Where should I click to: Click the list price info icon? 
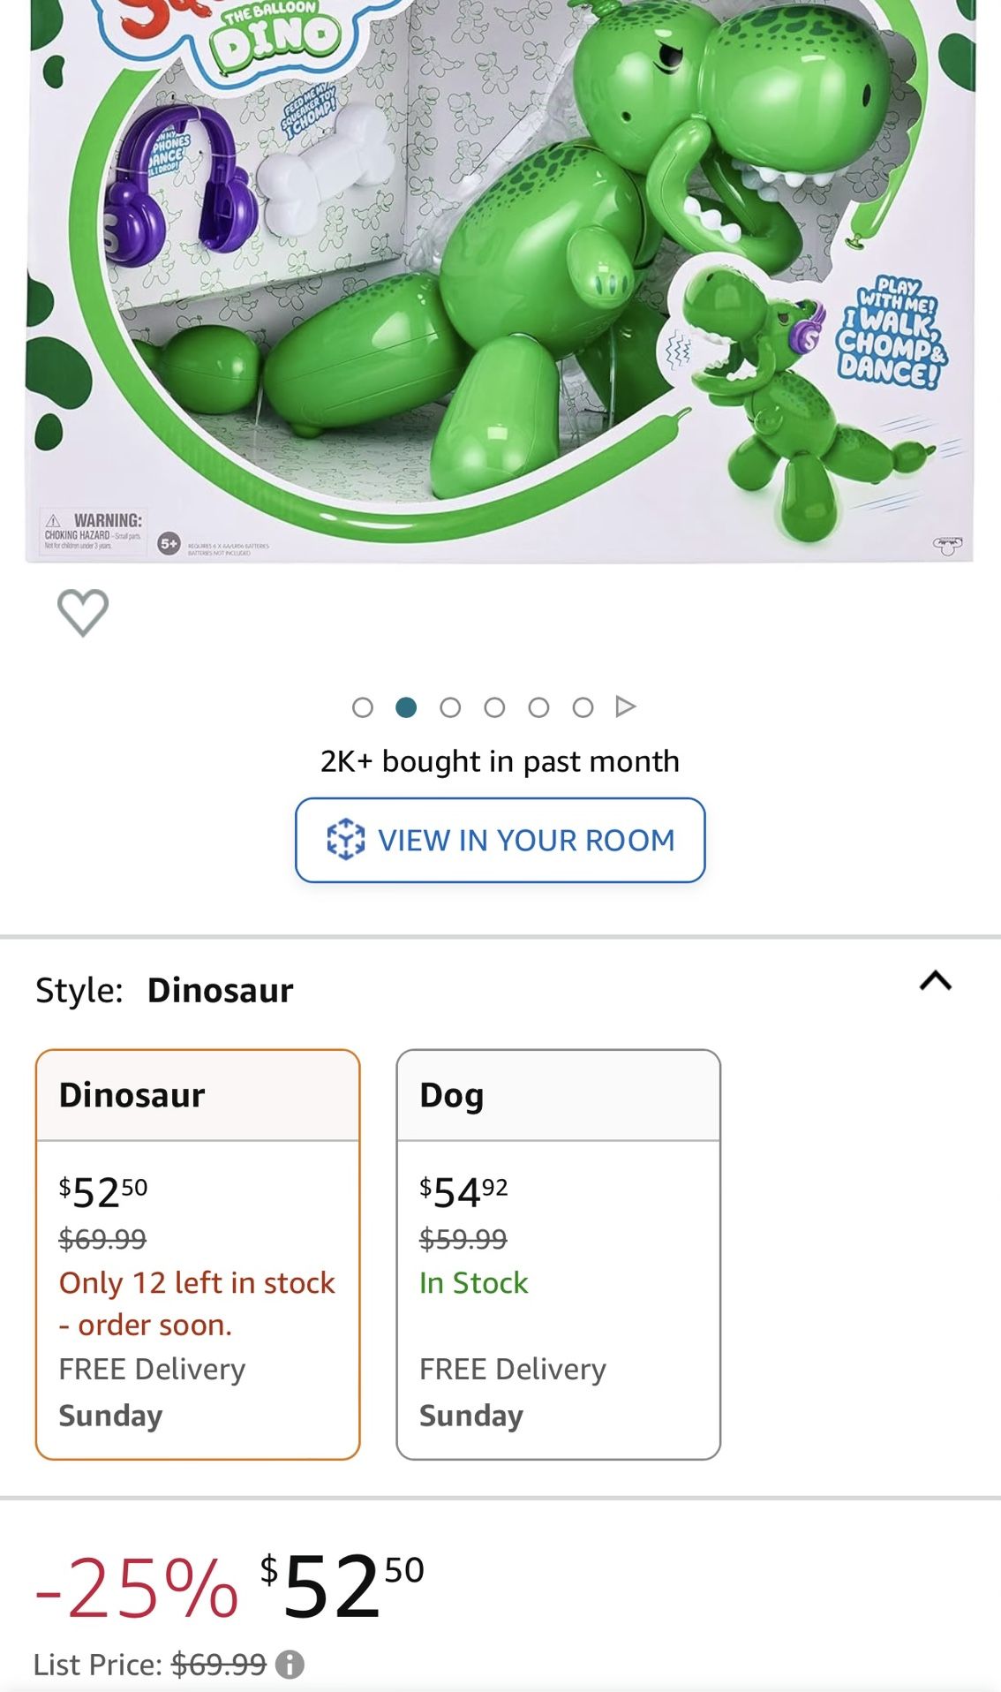(290, 1665)
